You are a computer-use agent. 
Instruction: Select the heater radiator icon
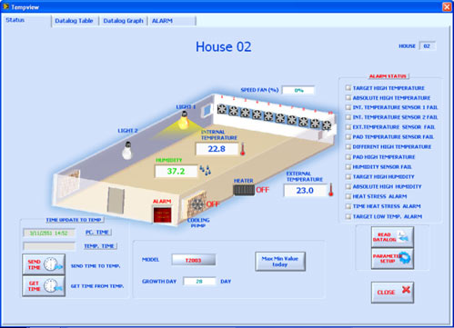click(x=244, y=190)
